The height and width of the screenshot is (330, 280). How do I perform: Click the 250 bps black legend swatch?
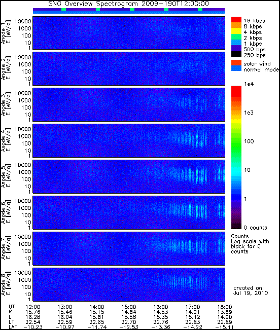[x=236, y=54]
